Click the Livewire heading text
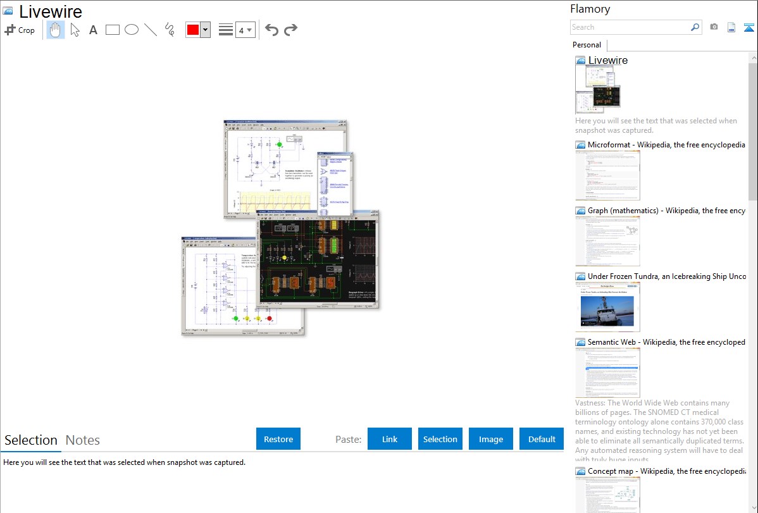Screen dimensions: 758x513 pyautogui.click(x=50, y=11)
